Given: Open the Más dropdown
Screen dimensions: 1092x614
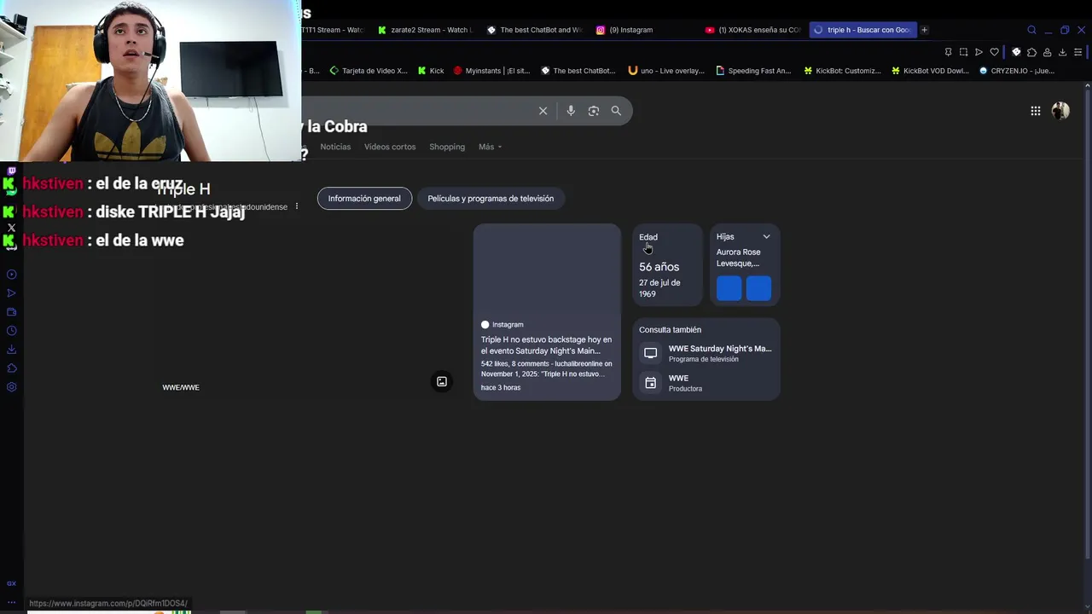Looking at the screenshot, I should click(x=490, y=147).
